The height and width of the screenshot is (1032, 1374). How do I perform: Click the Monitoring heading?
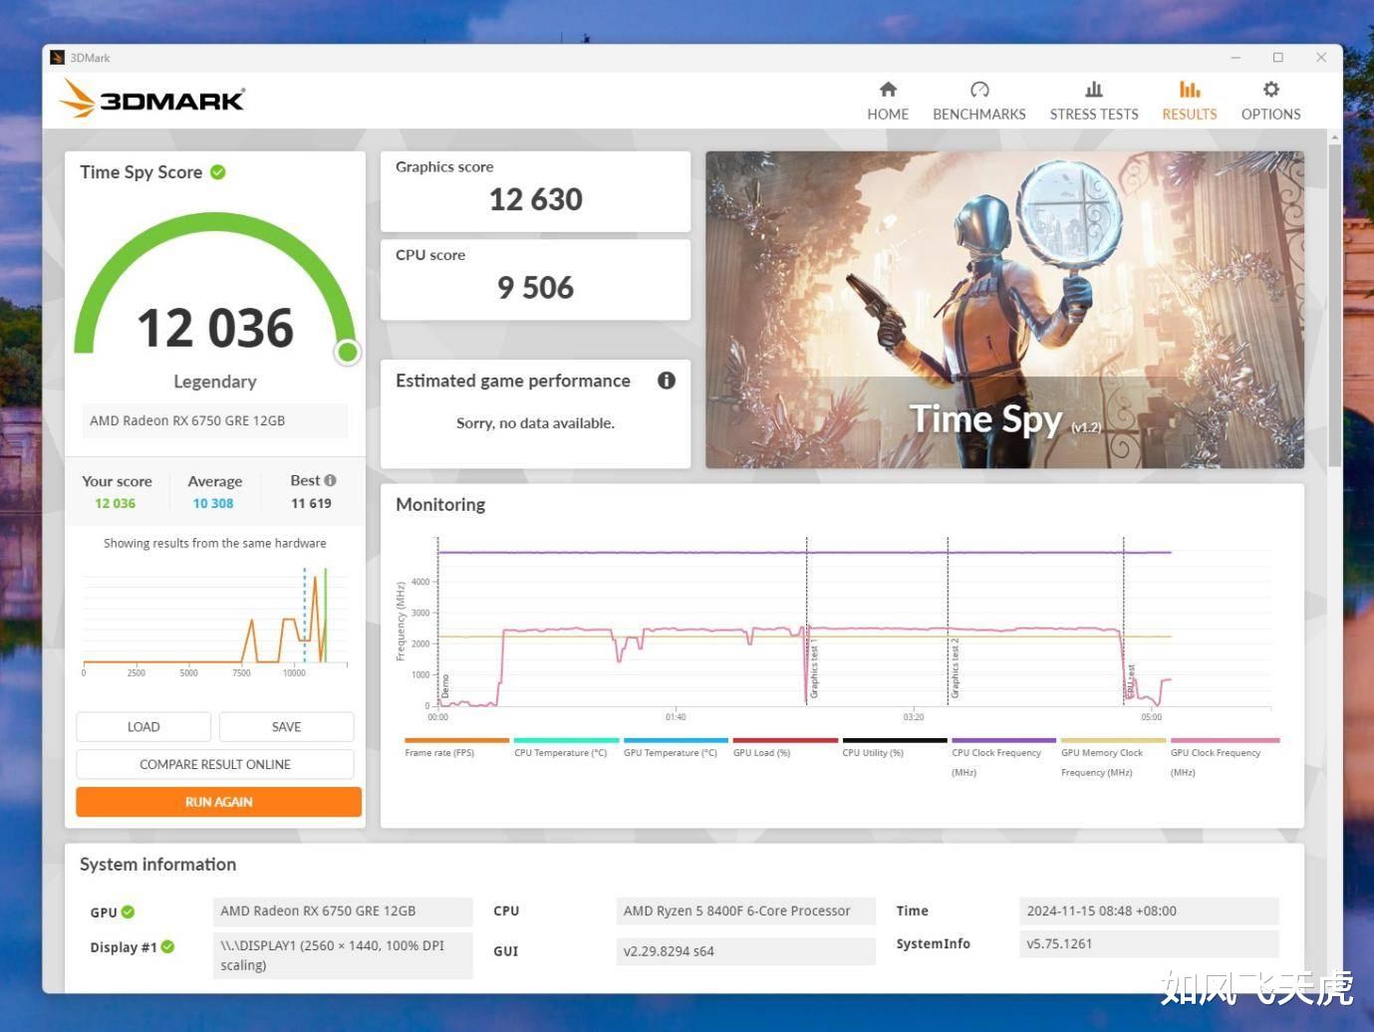tap(440, 505)
